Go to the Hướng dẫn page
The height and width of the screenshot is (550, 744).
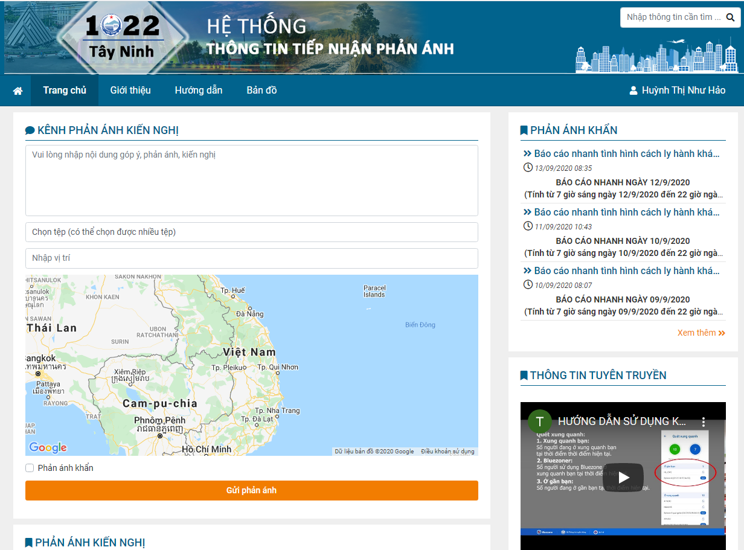(x=199, y=91)
